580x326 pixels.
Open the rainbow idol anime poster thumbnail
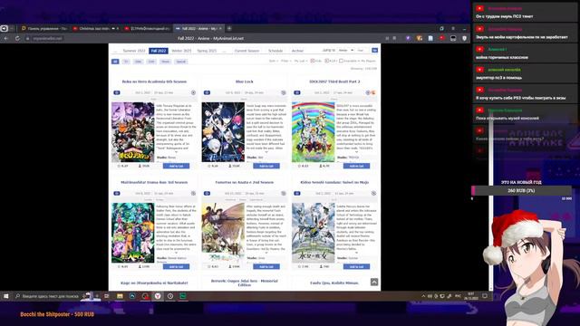click(x=314, y=132)
